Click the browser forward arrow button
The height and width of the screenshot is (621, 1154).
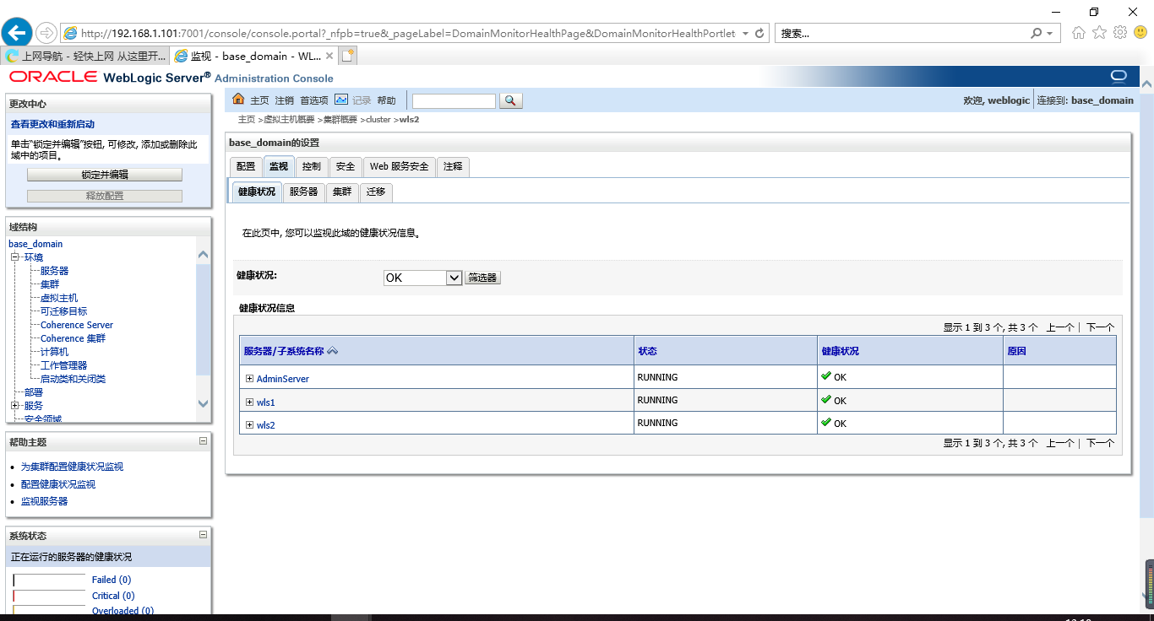click(x=46, y=33)
